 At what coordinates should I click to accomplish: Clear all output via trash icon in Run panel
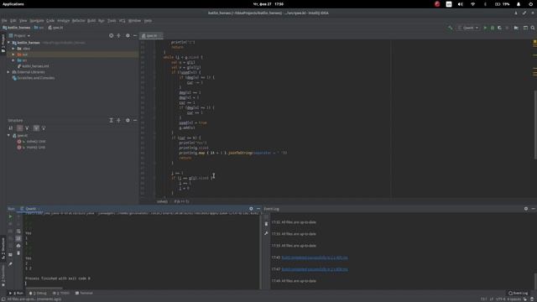18,253
